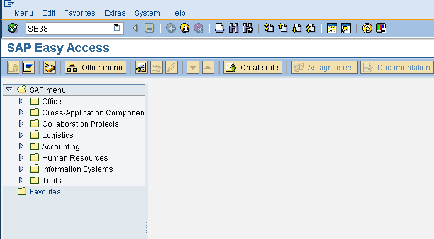This screenshot has width=434, height=239.
Task: Open the Menu menu
Action: (x=23, y=13)
